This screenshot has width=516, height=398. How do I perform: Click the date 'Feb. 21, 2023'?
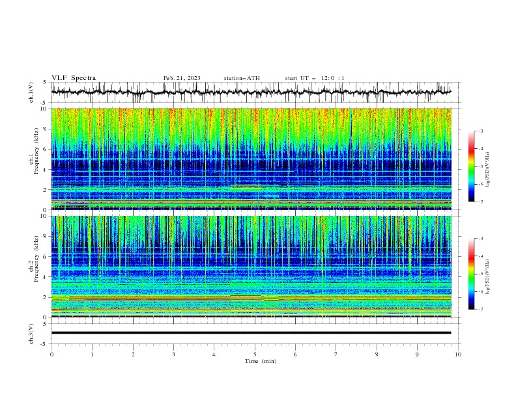click(182, 78)
